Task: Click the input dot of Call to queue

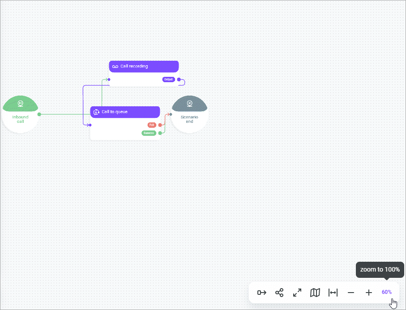Action: [90, 125]
